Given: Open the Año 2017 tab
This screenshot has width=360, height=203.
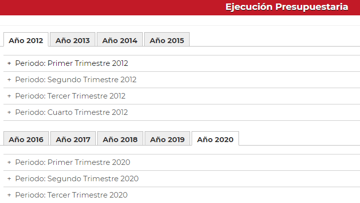Looking at the screenshot, I should coord(73,139).
